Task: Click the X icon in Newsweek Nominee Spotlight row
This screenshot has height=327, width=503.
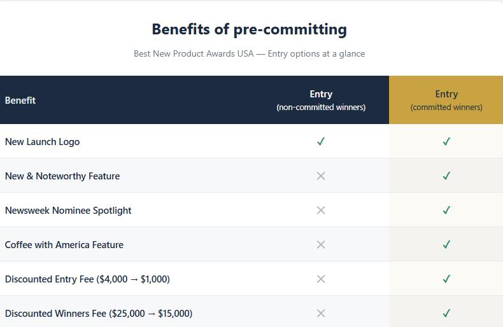Action: pos(321,211)
